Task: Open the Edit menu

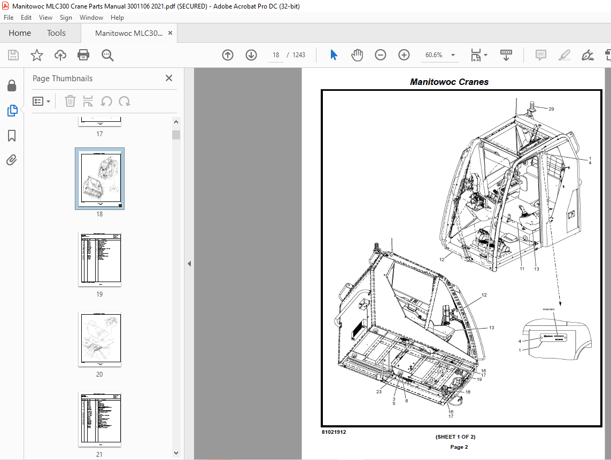Action: 26,18
